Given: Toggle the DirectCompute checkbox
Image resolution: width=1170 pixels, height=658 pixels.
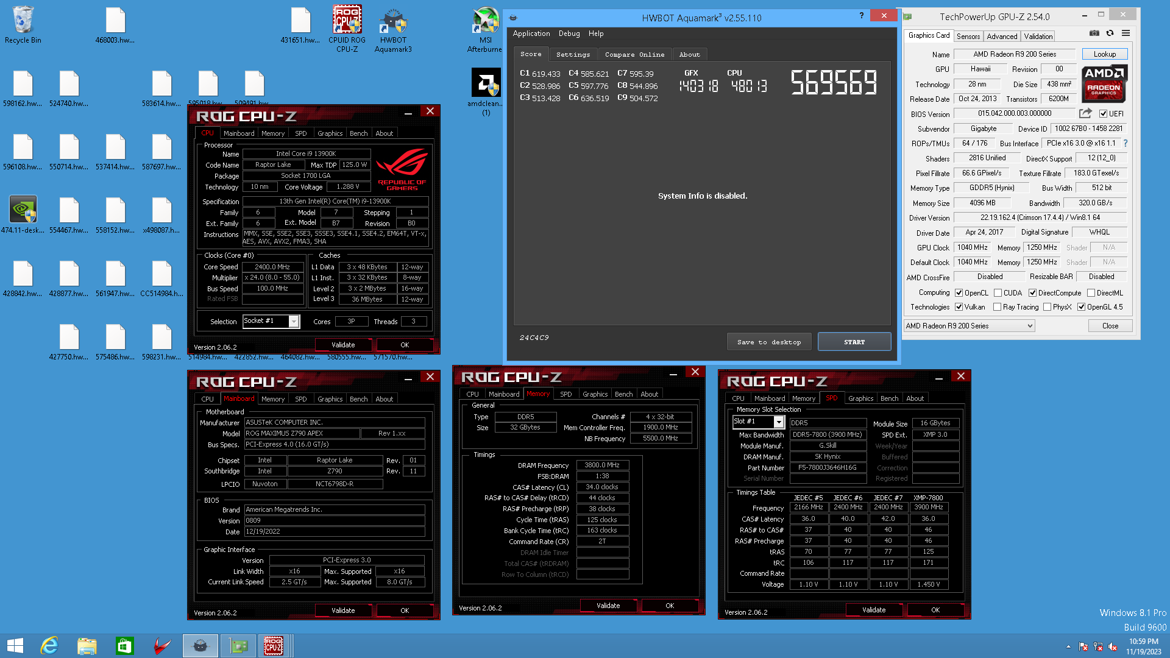Looking at the screenshot, I should coord(1032,293).
